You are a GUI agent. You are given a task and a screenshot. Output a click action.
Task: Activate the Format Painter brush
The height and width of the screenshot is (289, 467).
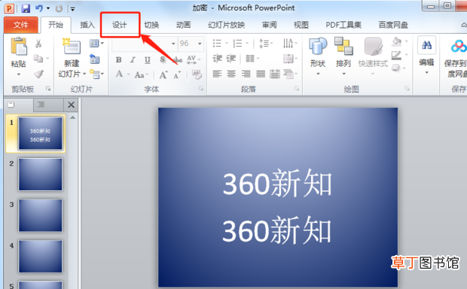[x=38, y=74]
